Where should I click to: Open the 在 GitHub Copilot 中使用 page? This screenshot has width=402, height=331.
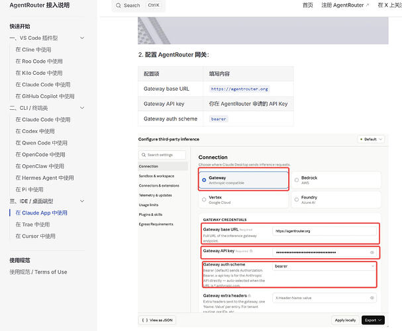point(45,97)
